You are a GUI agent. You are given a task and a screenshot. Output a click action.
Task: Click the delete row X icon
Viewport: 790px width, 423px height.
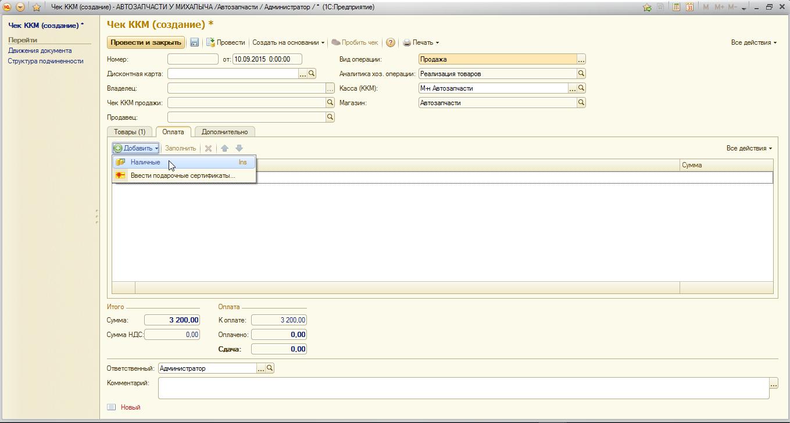point(208,148)
